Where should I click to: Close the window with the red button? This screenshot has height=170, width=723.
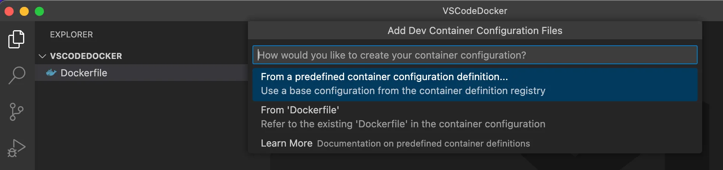(x=9, y=11)
